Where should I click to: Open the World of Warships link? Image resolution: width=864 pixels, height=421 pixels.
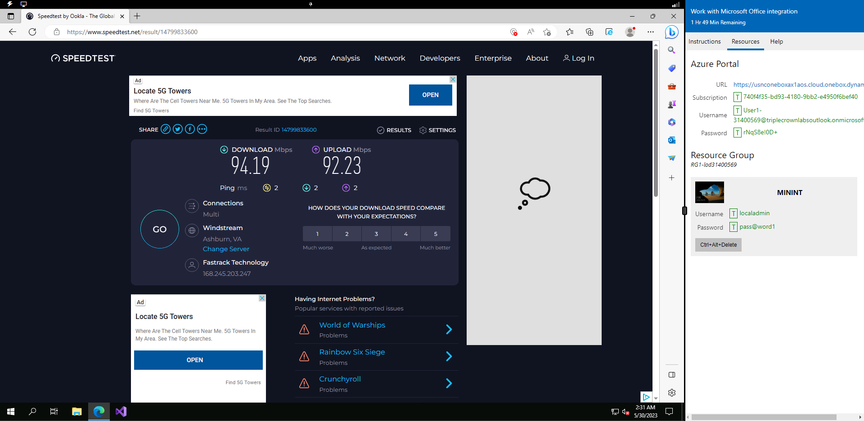(352, 325)
